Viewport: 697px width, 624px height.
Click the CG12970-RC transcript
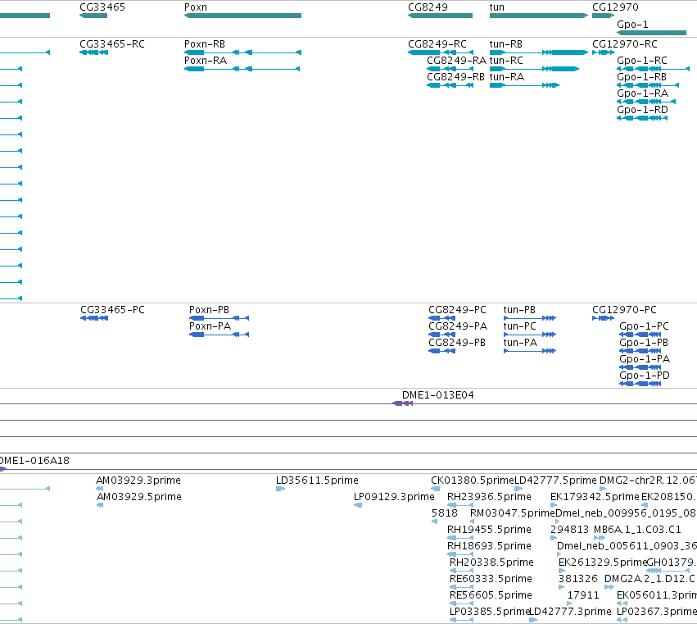click(603, 52)
